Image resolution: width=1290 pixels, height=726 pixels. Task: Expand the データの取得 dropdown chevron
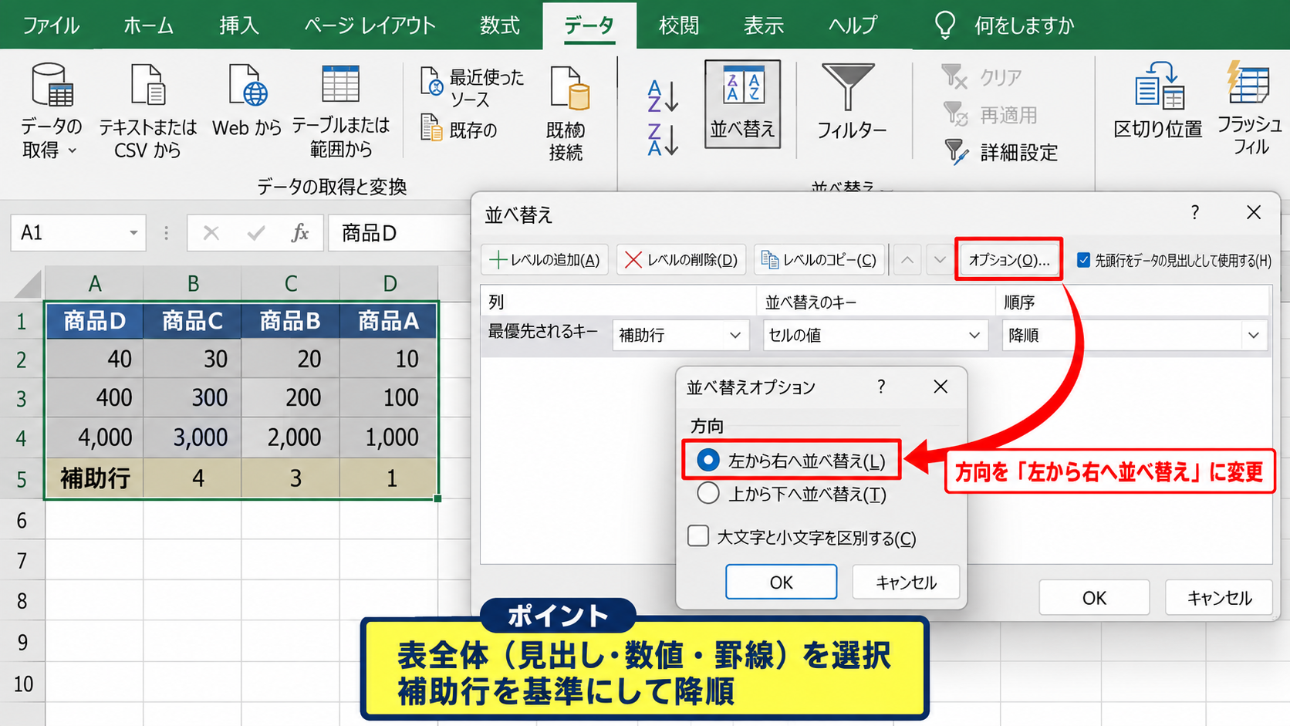tap(73, 150)
